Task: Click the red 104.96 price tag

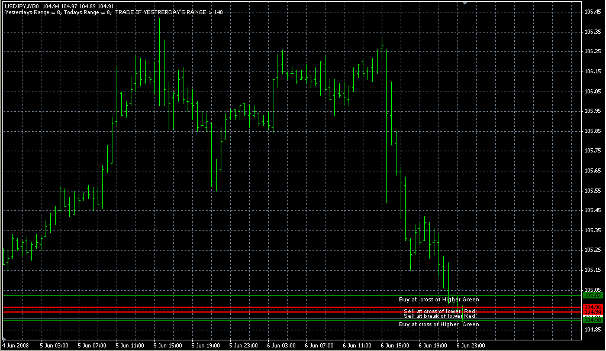Action: tap(592, 307)
